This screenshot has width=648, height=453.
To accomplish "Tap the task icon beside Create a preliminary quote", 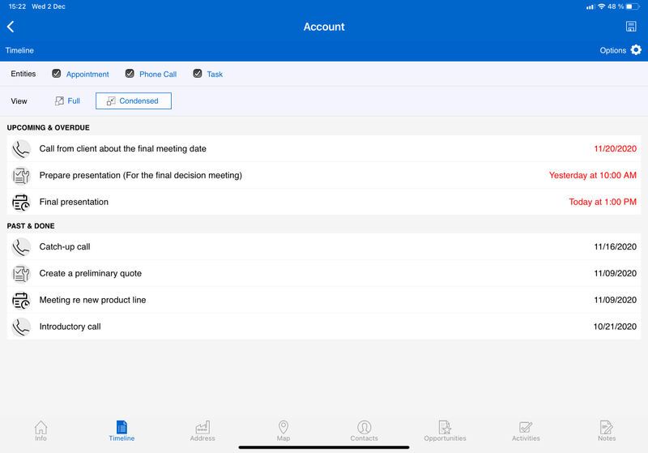I will pyautogui.click(x=21, y=273).
